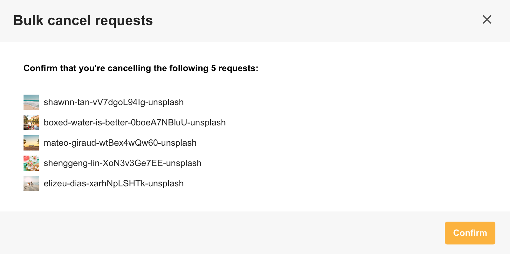This screenshot has width=510, height=254.
Task: Select the boxed-water-is-better-0boeA7NBluU-unsplash file name
Action: tap(134, 123)
